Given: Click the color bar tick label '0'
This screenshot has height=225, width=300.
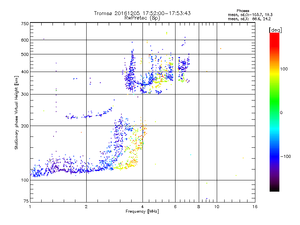Looking at the screenshot, I should [281, 113].
